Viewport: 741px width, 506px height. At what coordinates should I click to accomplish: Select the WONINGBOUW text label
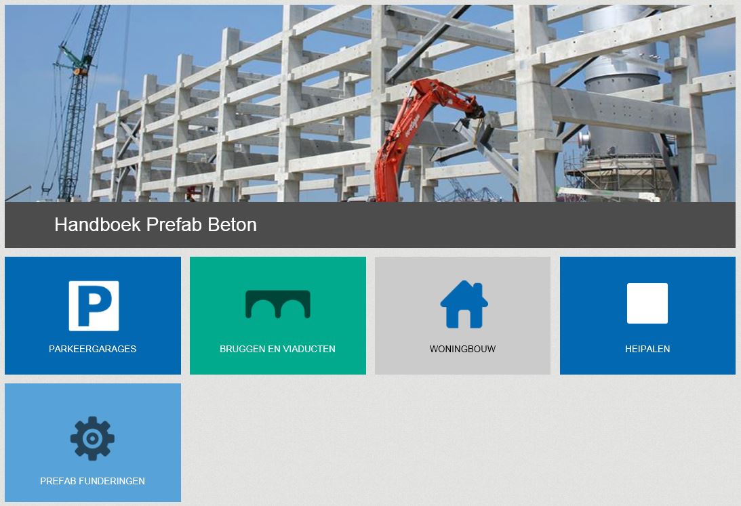tap(462, 349)
